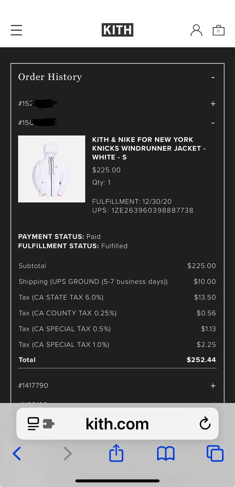The width and height of the screenshot is (235, 487).
Task: Select the order #1417790 row label
Action: coord(33,386)
